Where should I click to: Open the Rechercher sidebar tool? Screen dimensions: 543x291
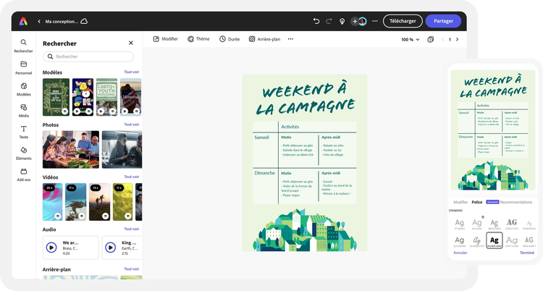23,46
